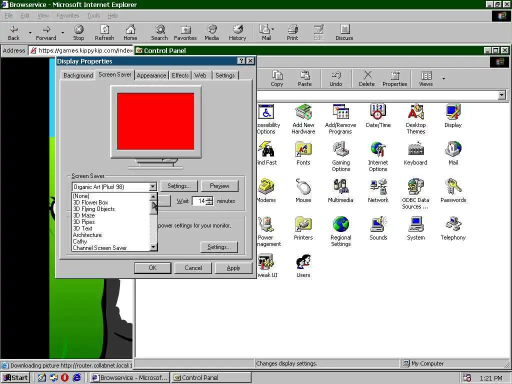
Task: Open the Network icon
Action: tap(378, 191)
